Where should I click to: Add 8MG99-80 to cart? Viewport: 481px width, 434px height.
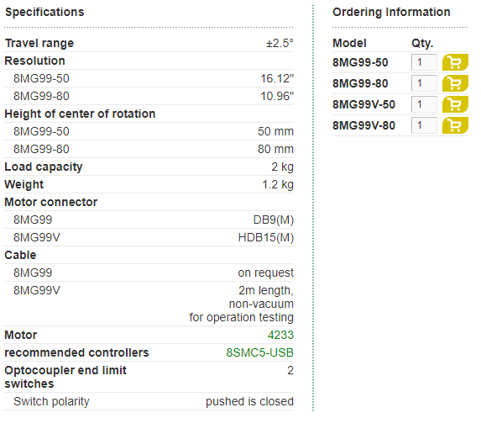(x=455, y=83)
